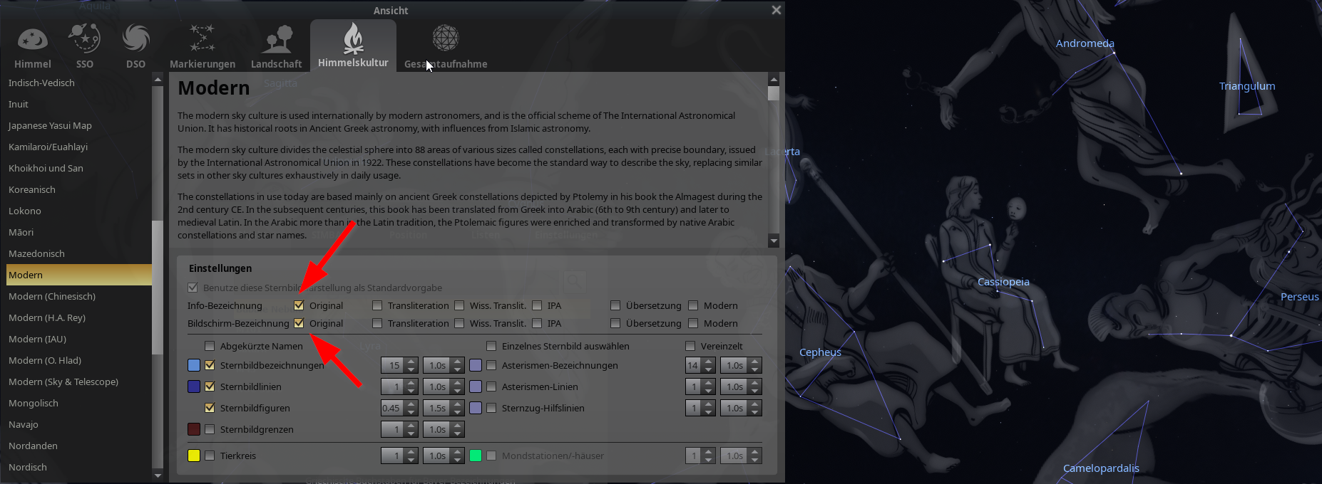This screenshot has height=484, width=1322.
Task: Click the Cassiopeia constellation label
Action: pos(1003,282)
